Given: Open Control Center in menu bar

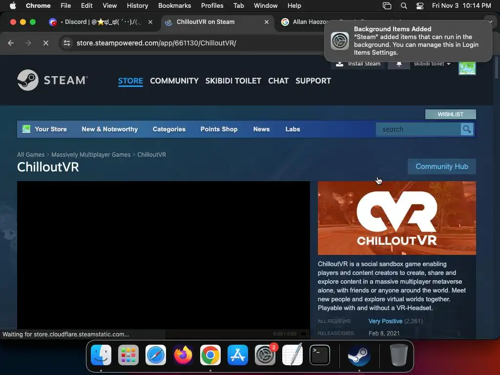Looking at the screenshot, I should tap(420, 5).
